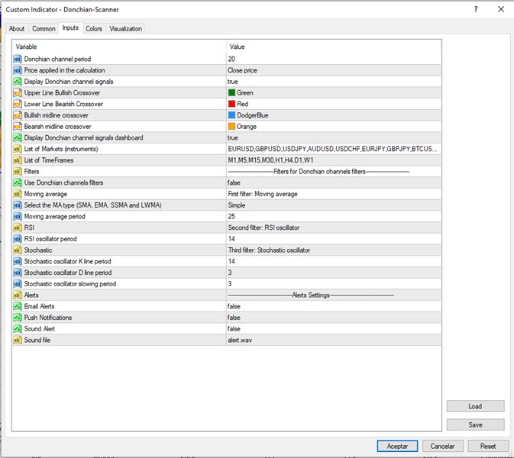Edit the timeframes value M1,M5,M15,M30
The height and width of the screenshot is (458, 514).
coord(334,160)
